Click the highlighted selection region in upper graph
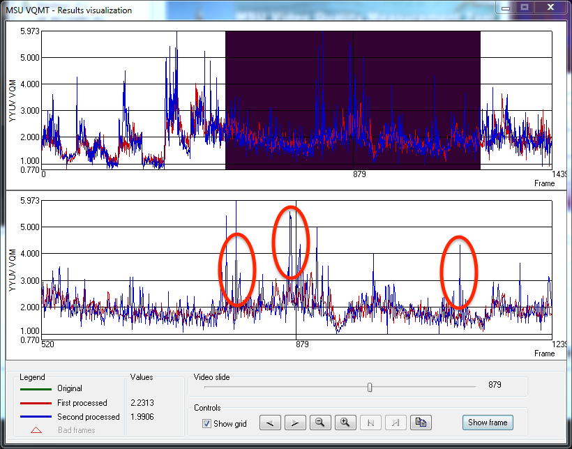The height and width of the screenshot is (449, 572). click(x=353, y=100)
